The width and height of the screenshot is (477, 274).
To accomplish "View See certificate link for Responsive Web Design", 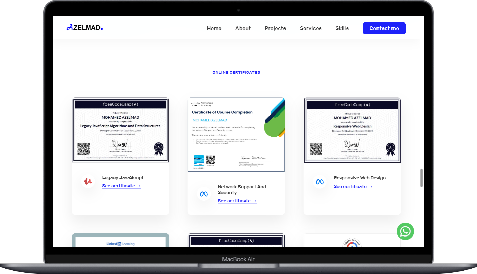I will point(353,187).
